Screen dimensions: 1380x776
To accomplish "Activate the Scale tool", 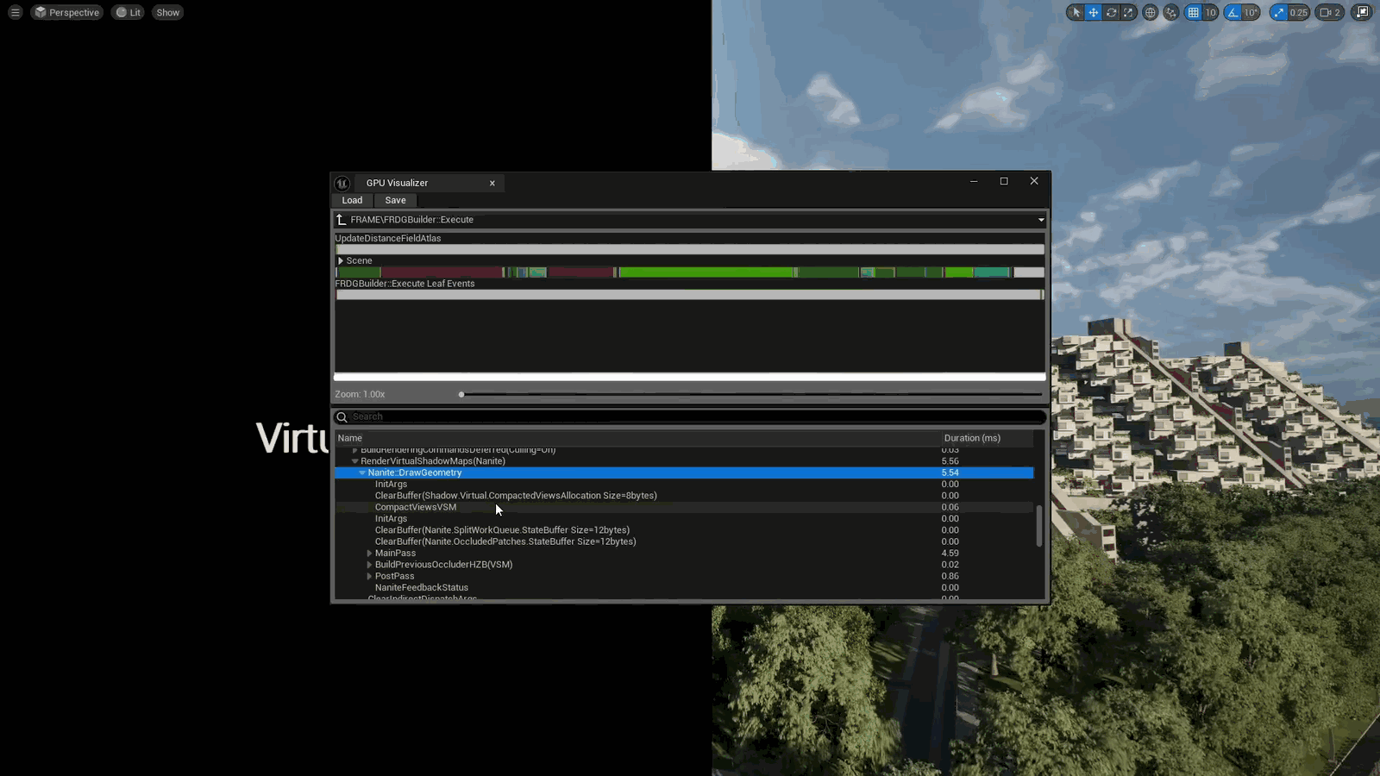I will (1128, 12).
